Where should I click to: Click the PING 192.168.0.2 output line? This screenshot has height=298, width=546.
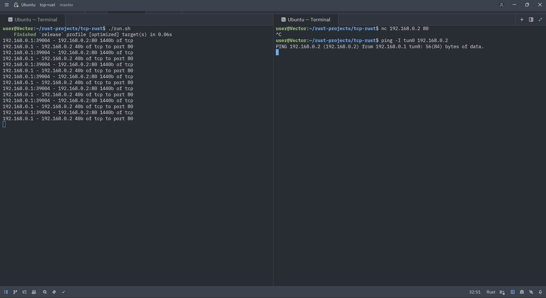pos(380,46)
